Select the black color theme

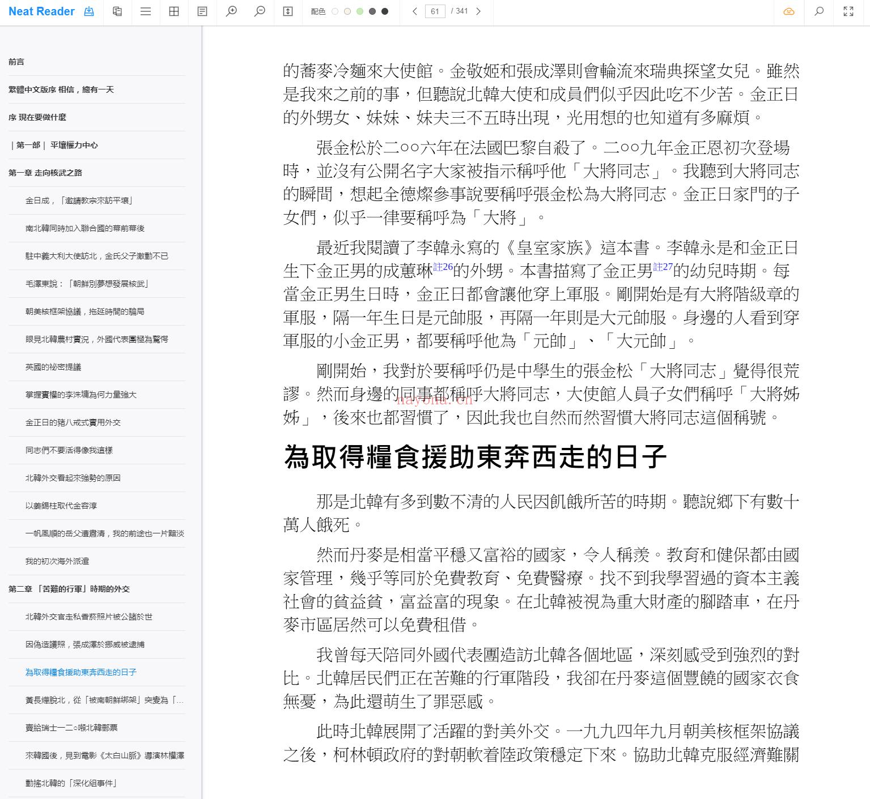coord(385,11)
